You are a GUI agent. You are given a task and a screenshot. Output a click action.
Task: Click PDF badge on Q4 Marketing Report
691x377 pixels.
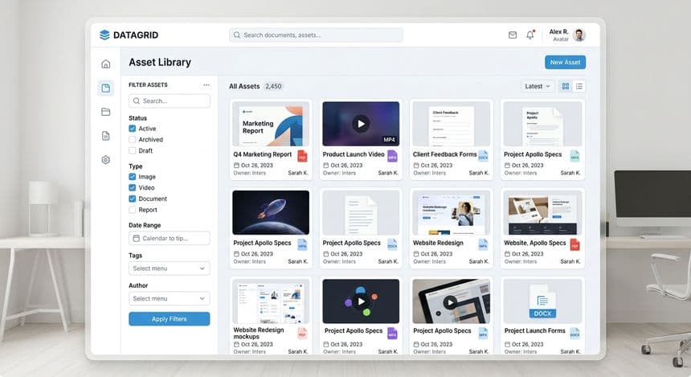coord(302,156)
